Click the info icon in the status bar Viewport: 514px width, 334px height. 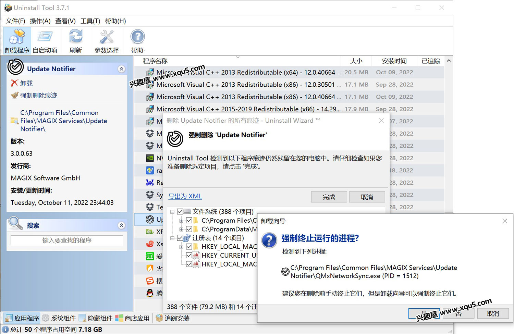coord(5,329)
